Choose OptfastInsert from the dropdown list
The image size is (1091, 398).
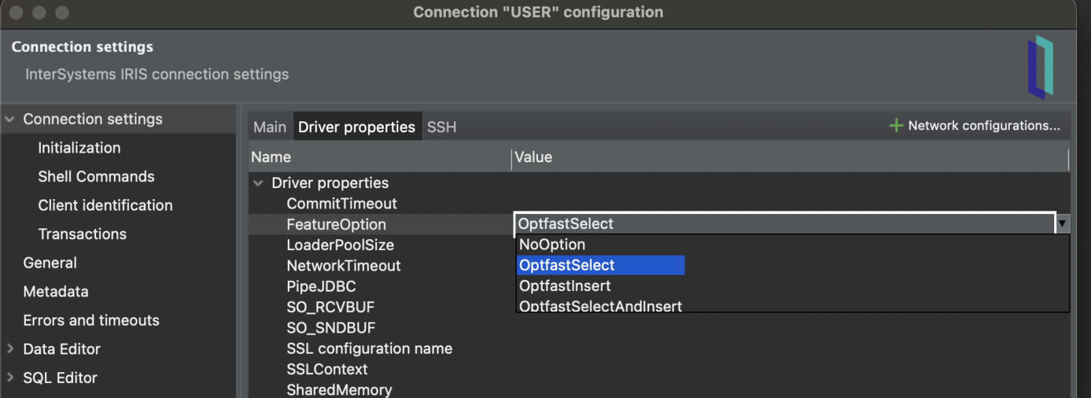pos(565,286)
